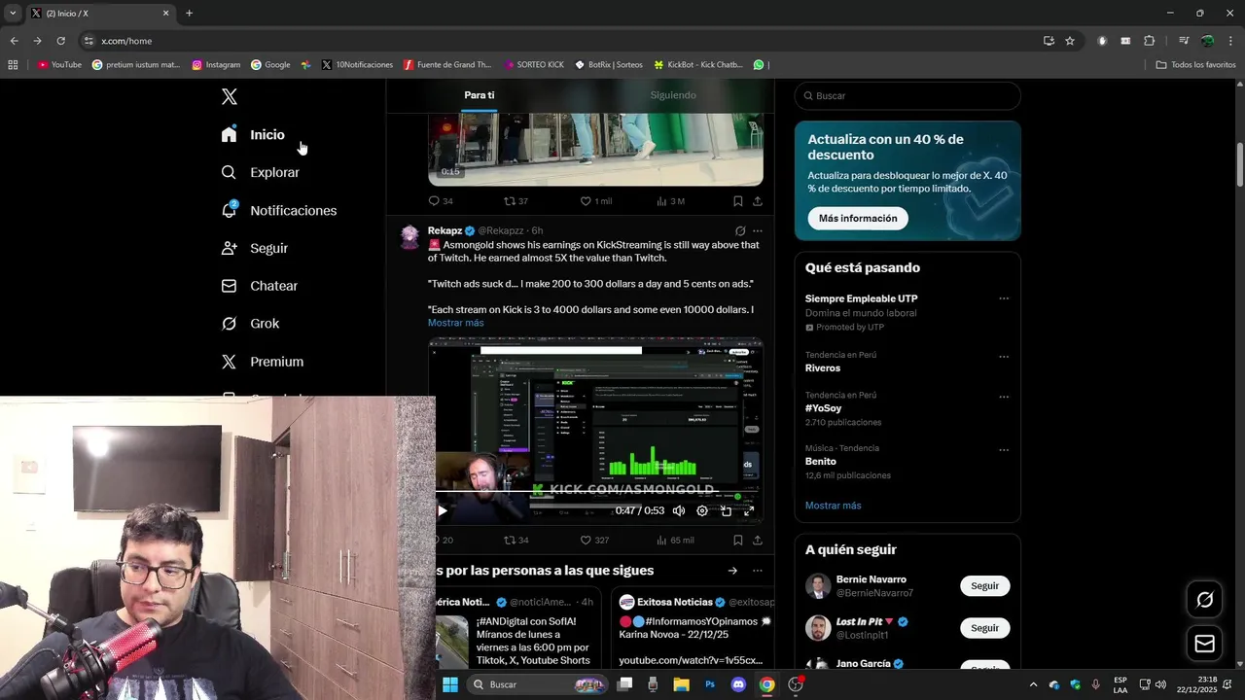Go to next carousel items with arrow

pyautogui.click(x=732, y=571)
